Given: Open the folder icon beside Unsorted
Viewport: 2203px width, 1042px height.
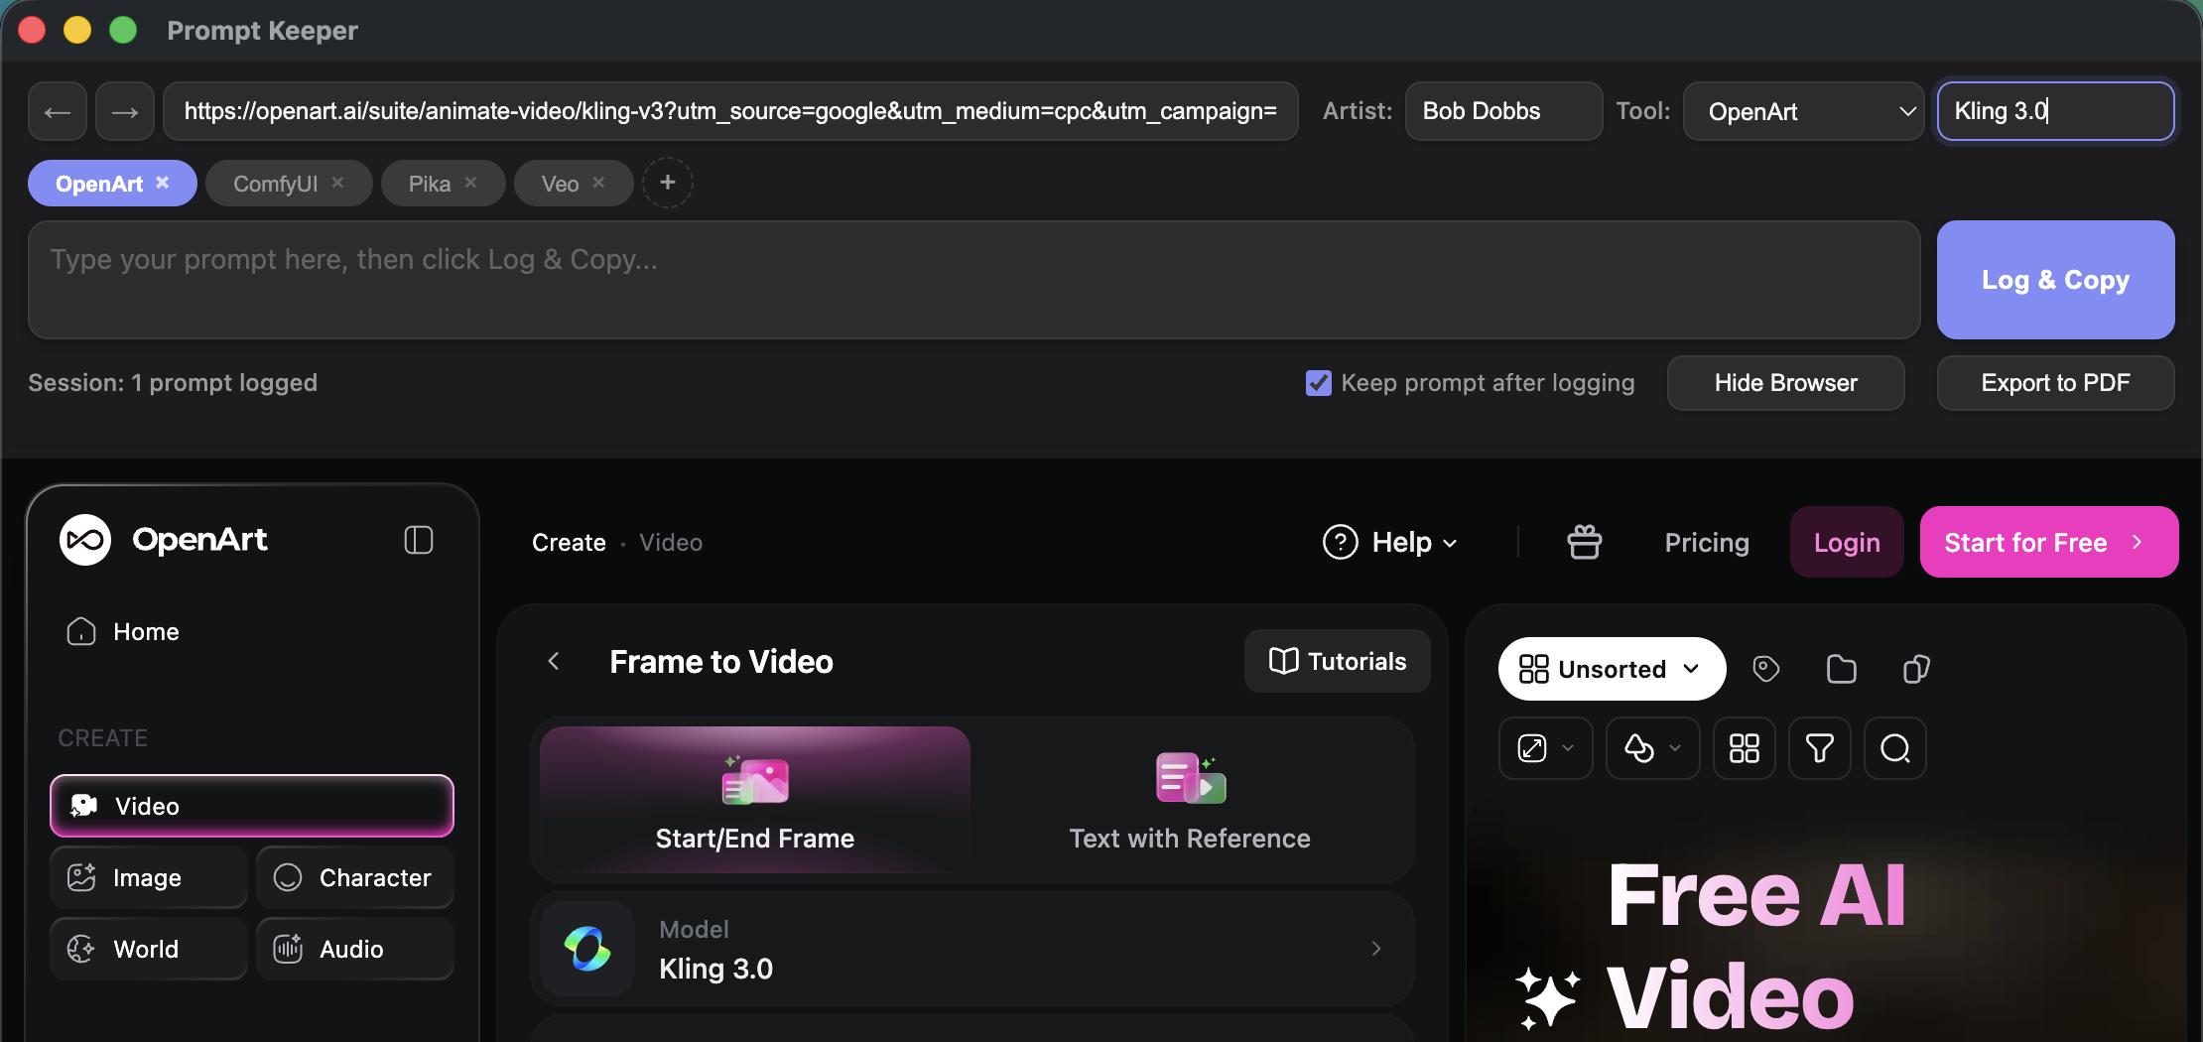Looking at the screenshot, I should click(1841, 669).
